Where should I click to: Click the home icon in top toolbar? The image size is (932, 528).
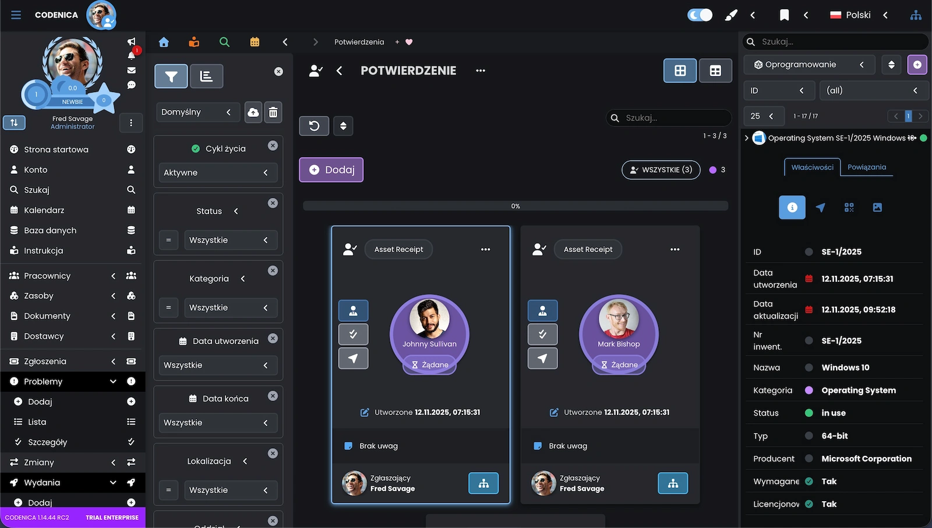pos(164,42)
